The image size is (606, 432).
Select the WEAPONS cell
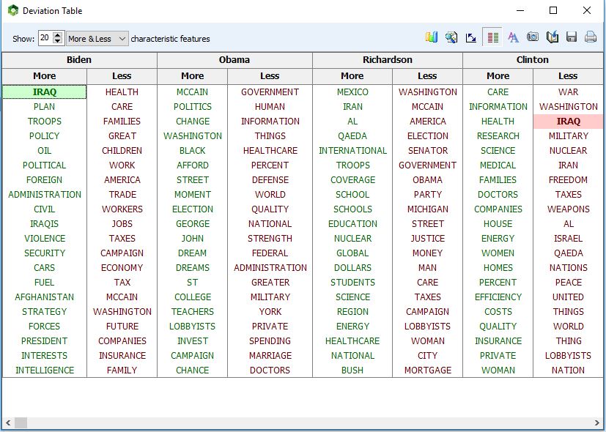568,209
